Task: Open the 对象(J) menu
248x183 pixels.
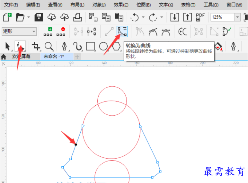Action: (99, 5)
